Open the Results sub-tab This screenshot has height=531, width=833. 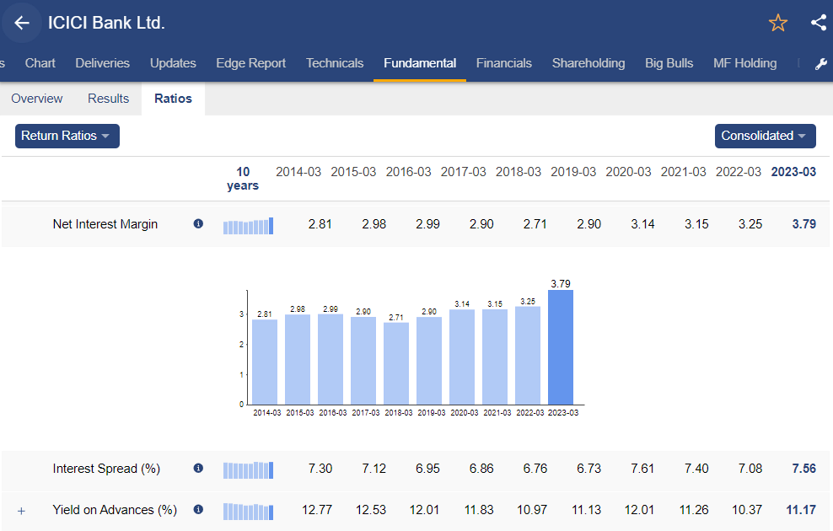[109, 99]
